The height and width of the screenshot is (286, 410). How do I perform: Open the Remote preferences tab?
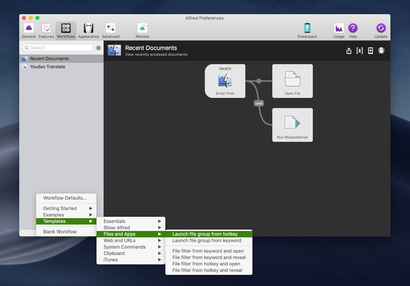click(x=142, y=31)
